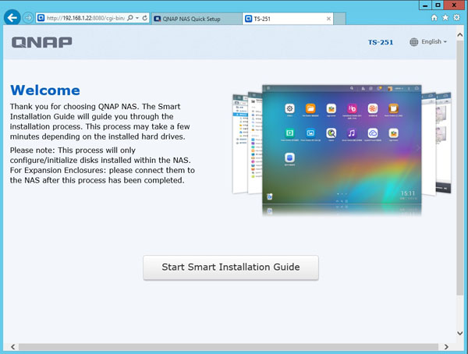Image resolution: width=468 pixels, height=354 pixels.
Task: Click the QTS desktop preview image
Action: pyautogui.click(x=342, y=145)
